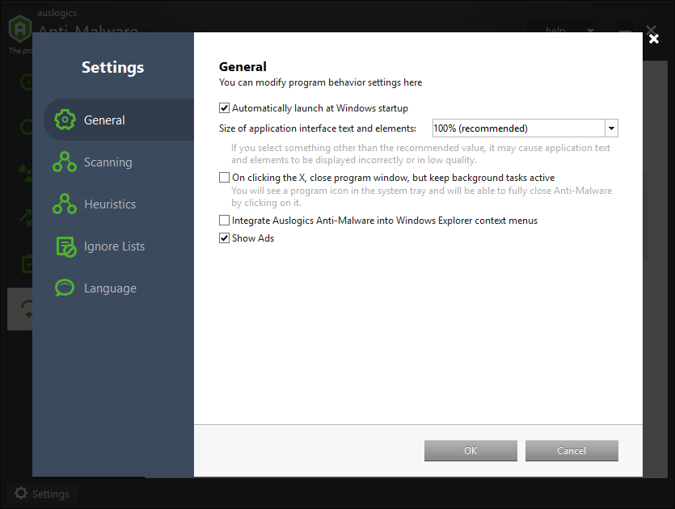Uncheck the Show Ads option

224,238
